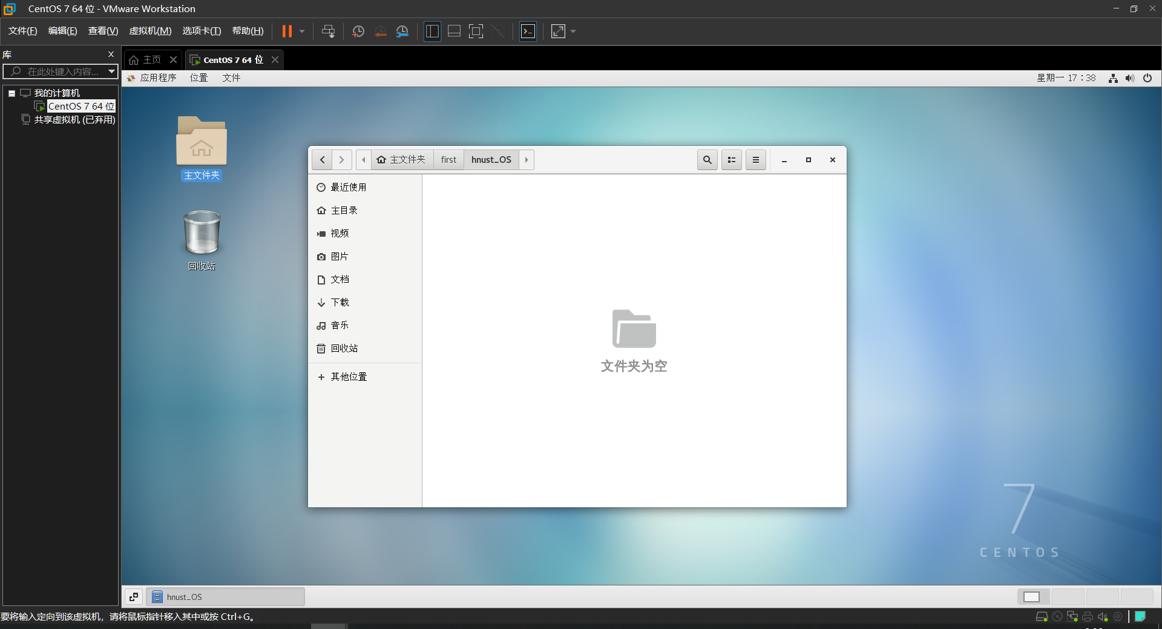This screenshot has width=1162, height=629.
Task: Collapse the 我的计算机 tree node
Action: click(11, 93)
